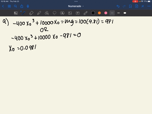Select the Image insert tool
Image resolution: width=152 pixels, height=114 pixels.
click(70, 13)
